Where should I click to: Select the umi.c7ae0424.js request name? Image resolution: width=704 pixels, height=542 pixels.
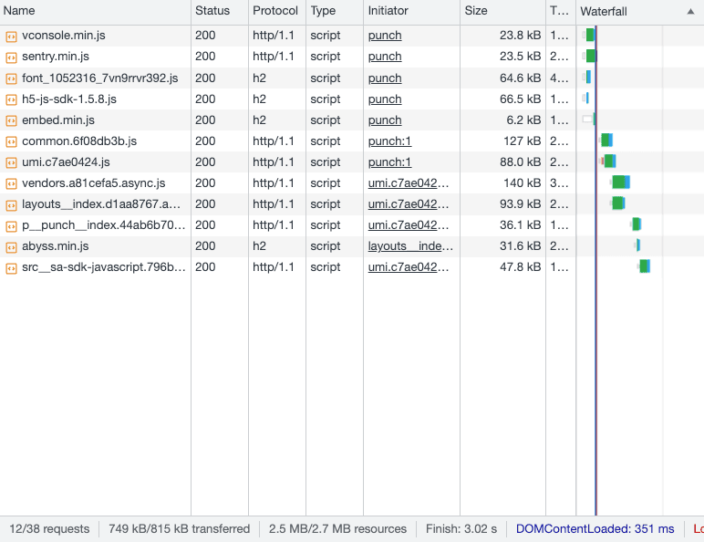pos(66,162)
